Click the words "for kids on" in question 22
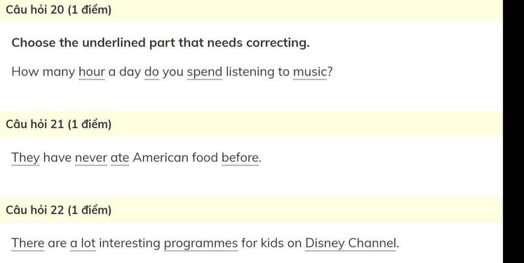 (x=271, y=243)
